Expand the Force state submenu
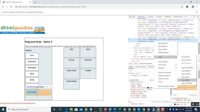The image size is (200, 112). (166, 65)
